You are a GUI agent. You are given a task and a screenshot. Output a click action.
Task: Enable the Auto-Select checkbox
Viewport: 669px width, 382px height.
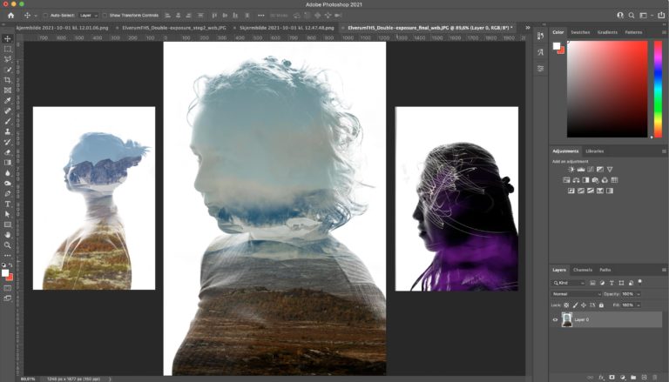coord(46,16)
